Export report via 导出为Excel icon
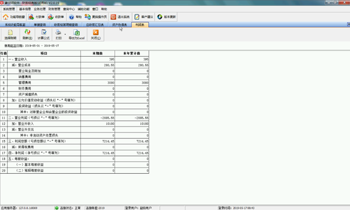This screenshot has height=210, width=350. [76, 34]
